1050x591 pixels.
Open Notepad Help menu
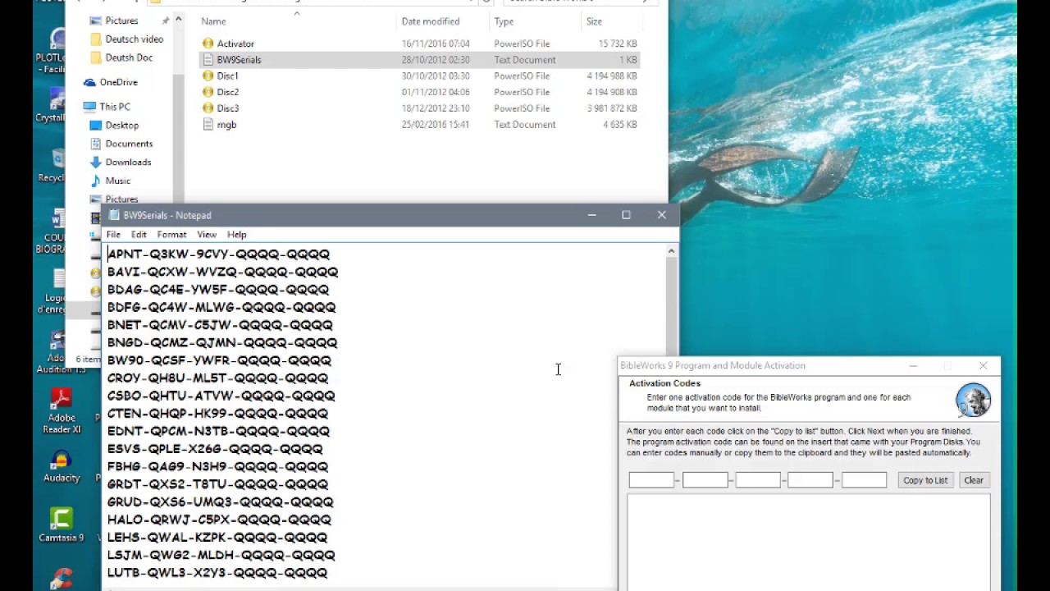[x=236, y=235]
